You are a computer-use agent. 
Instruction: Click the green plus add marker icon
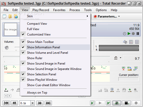tap(130, 90)
